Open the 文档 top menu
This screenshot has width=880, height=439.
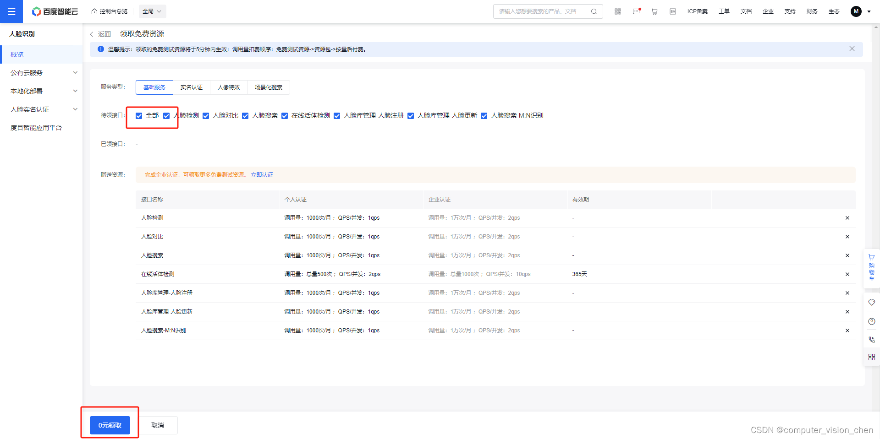click(746, 11)
